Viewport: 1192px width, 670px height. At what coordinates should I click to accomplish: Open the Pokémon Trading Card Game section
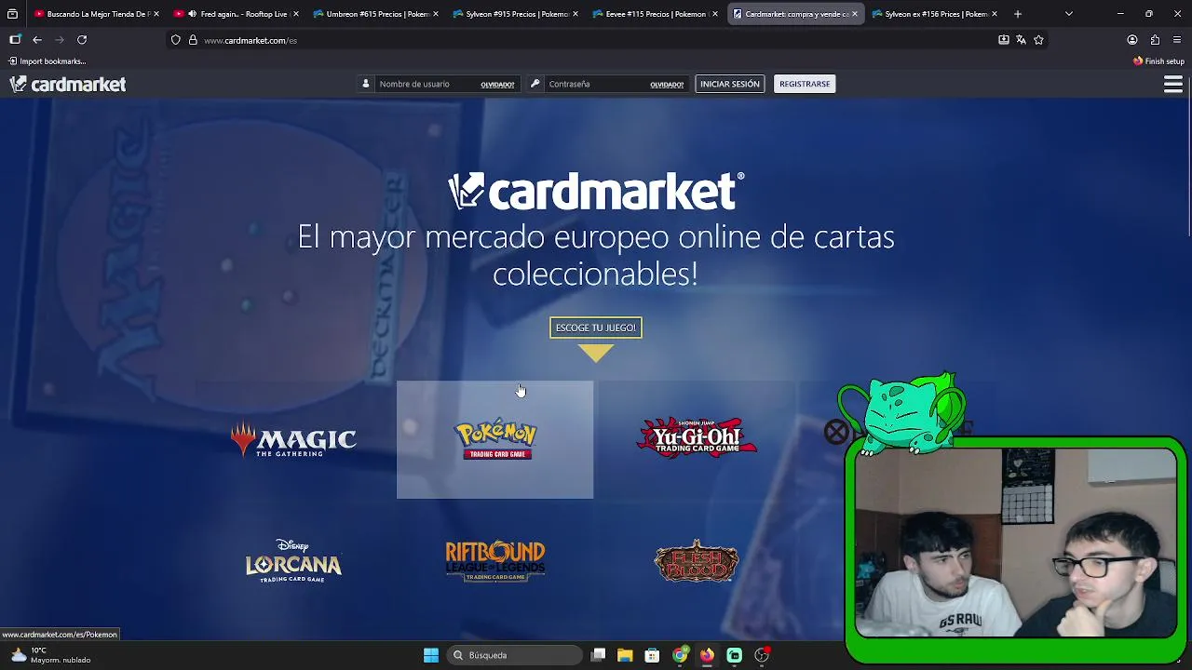[x=494, y=439]
